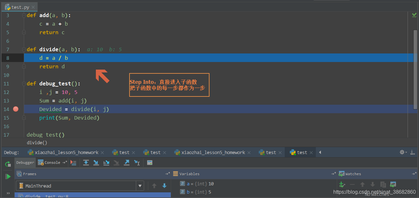Click in code line 'd = a / b'
This screenshot has width=419, height=198.
[54, 58]
